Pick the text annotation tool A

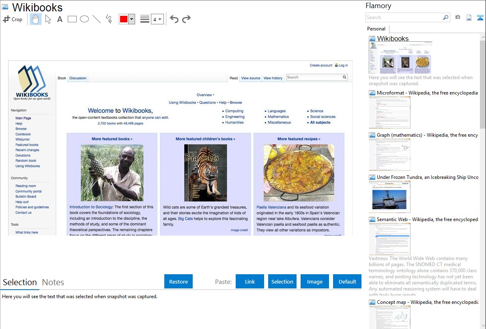pos(60,19)
